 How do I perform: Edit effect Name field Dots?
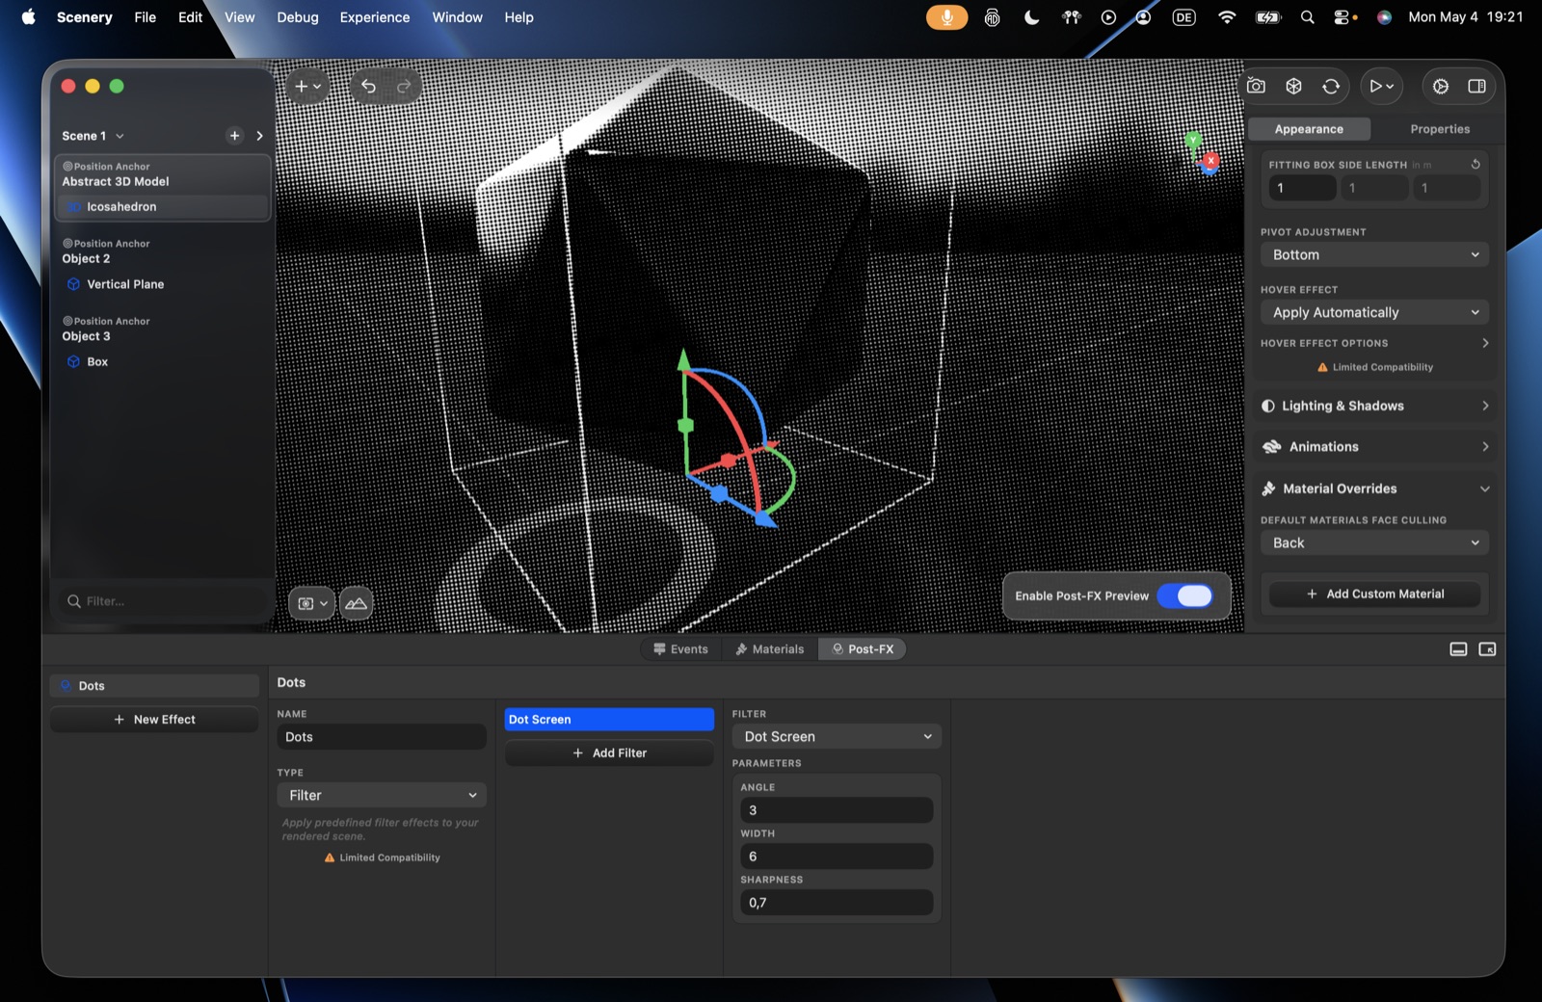[382, 737]
